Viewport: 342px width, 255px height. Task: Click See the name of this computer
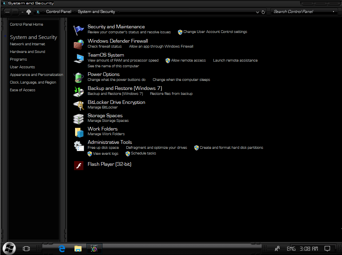113,66
